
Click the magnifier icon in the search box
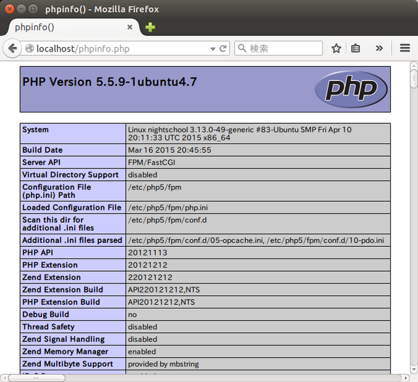[242, 48]
